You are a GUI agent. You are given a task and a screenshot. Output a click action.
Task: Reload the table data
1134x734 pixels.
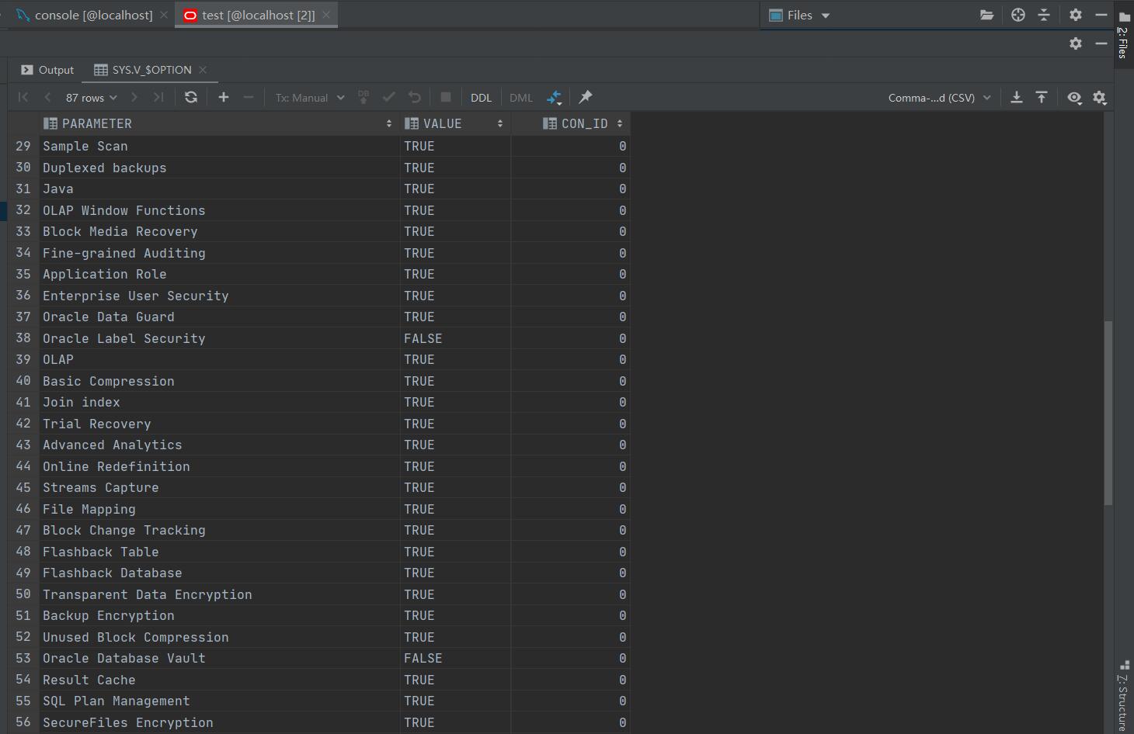[x=191, y=97]
